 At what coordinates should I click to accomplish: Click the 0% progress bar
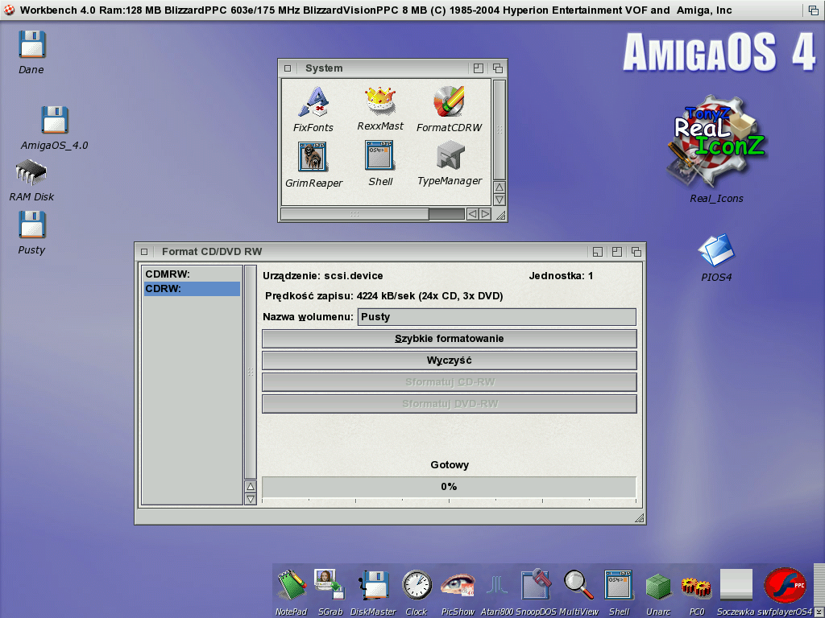(450, 487)
